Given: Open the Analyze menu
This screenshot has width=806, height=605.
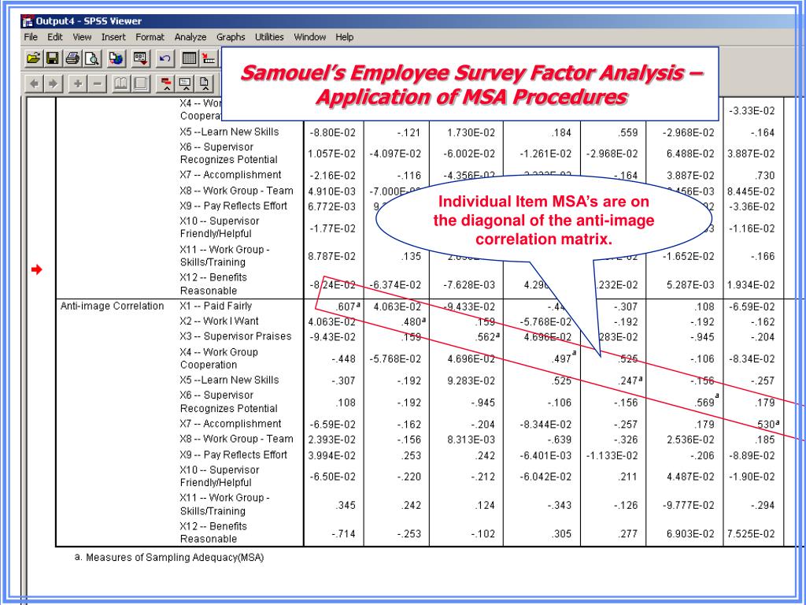Looking at the screenshot, I should pyautogui.click(x=190, y=37).
